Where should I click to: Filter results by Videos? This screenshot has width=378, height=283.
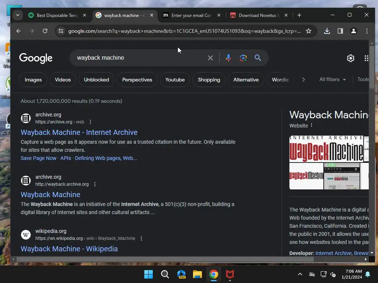(63, 80)
